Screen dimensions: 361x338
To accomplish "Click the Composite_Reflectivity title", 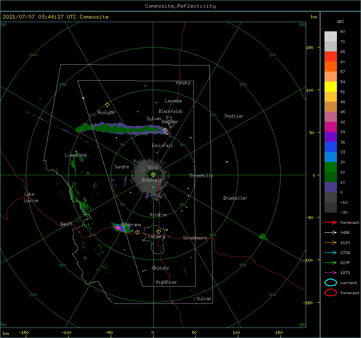I will (180, 6).
